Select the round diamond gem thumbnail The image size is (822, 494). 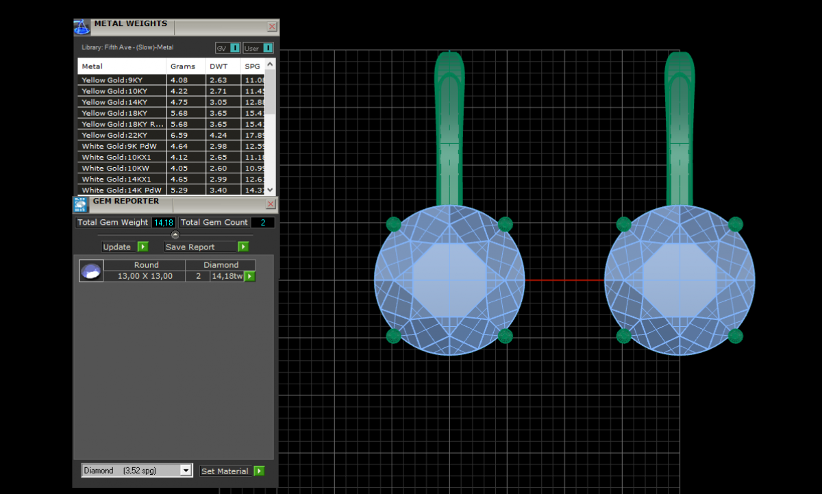(x=91, y=271)
